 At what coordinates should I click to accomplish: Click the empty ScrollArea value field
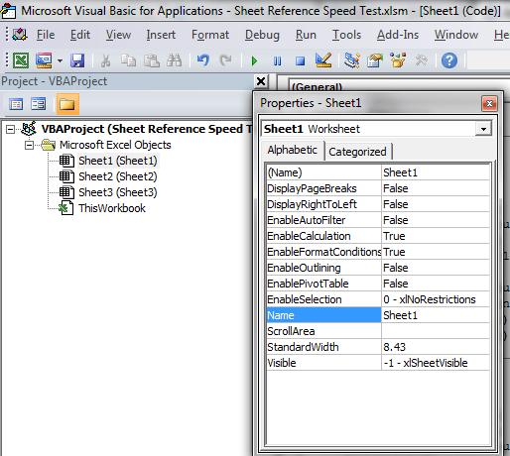[436, 331]
